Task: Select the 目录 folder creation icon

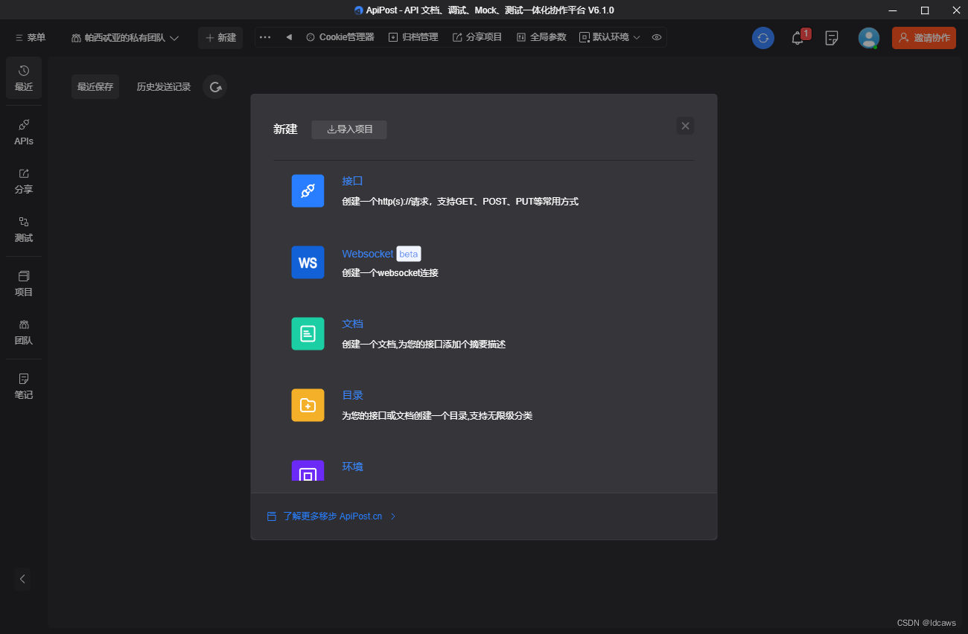Action: tap(308, 405)
